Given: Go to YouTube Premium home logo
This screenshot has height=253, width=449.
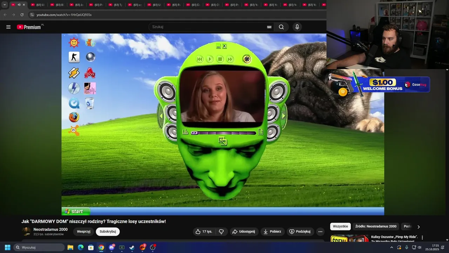Looking at the screenshot, I should (29, 27).
